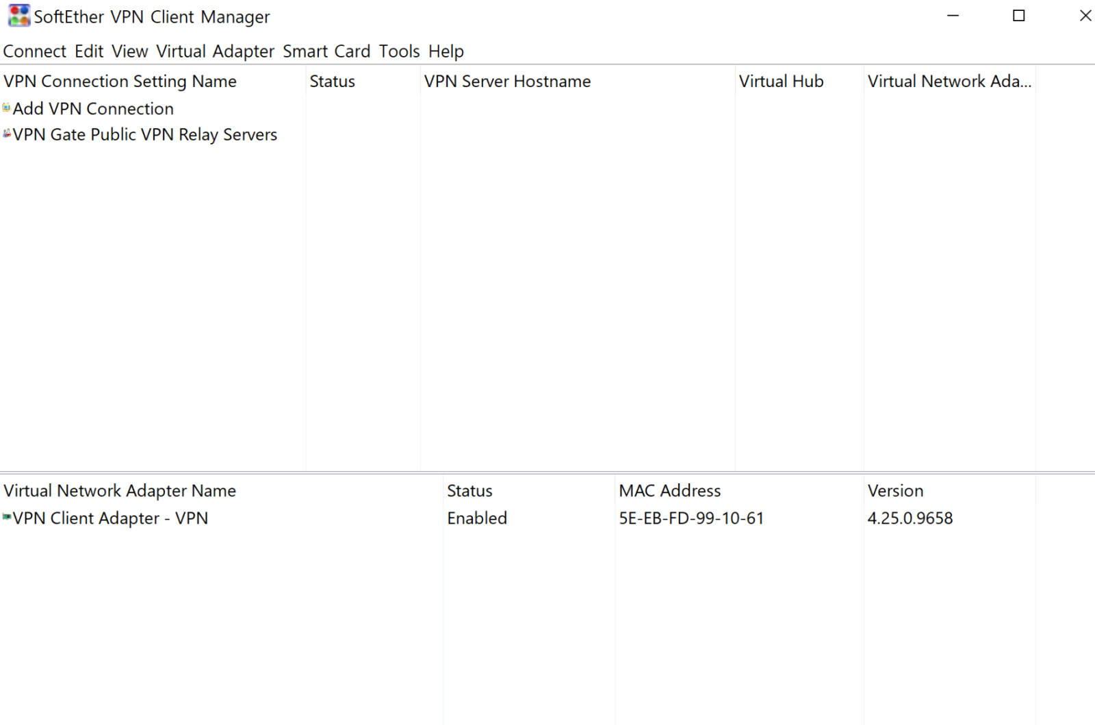1095x725 pixels.
Task: Open the Help menu
Action: (x=446, y=51)
